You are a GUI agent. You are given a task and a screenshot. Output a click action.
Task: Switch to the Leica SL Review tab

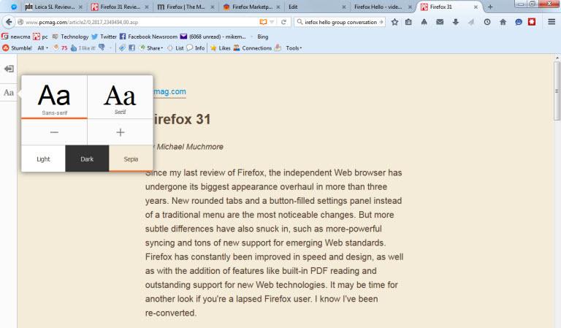coord(53,7)
